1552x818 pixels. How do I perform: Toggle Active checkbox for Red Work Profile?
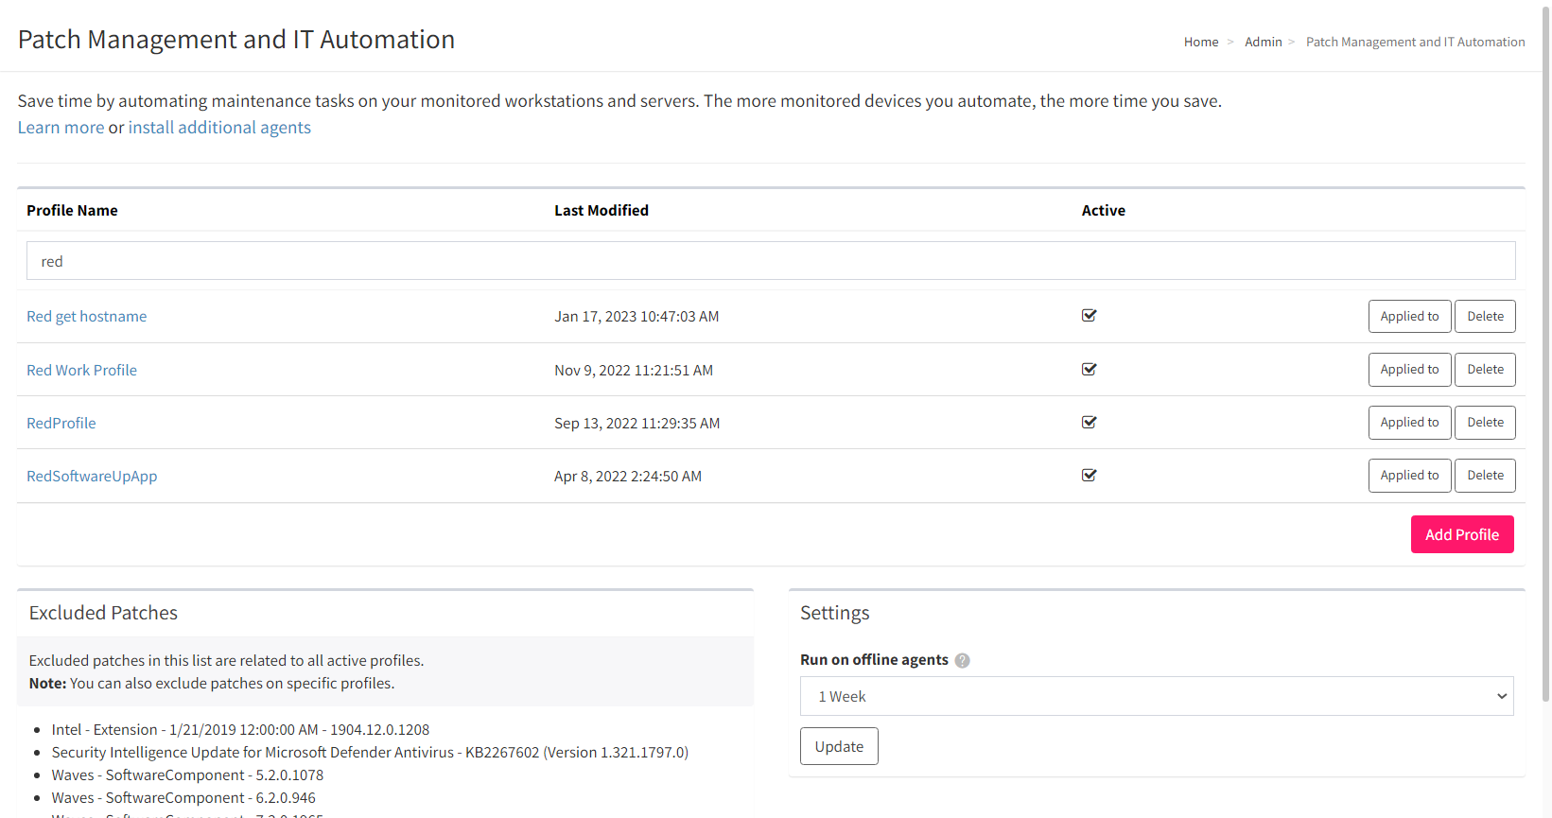click(1089, 369)
